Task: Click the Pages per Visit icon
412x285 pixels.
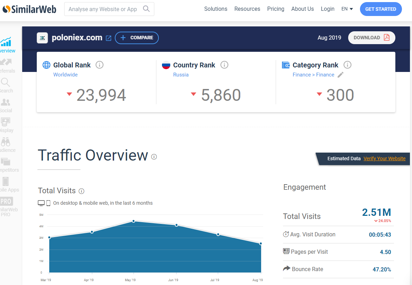Action: [286, 251]
